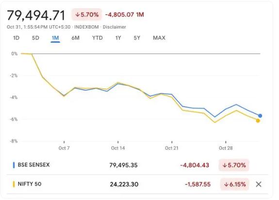Open the 5Y chart view
The image size is (279, 200).
click(137, 38)
